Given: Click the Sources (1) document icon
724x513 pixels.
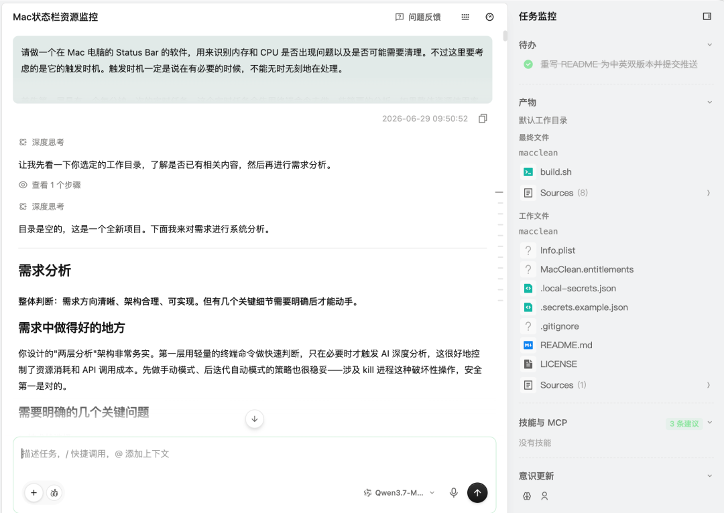Looking at the screenshot, I should pyautogui.click(x=528, y=384).
